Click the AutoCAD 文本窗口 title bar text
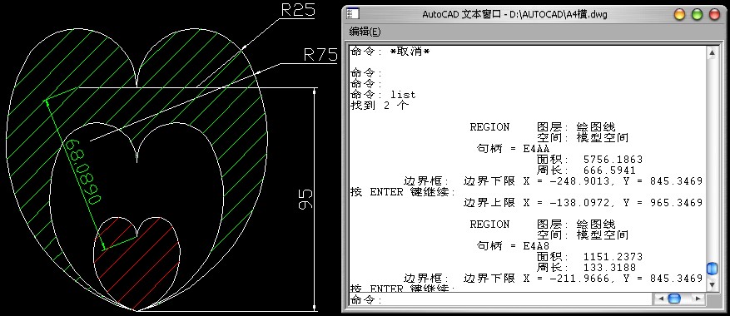 click(514, 14)
